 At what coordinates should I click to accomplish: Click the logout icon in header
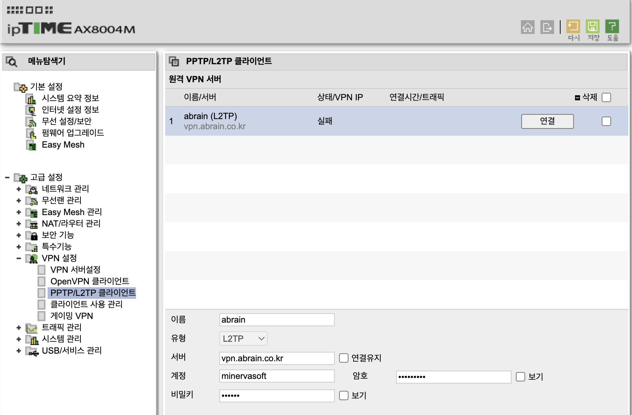[x=547, y=27]
